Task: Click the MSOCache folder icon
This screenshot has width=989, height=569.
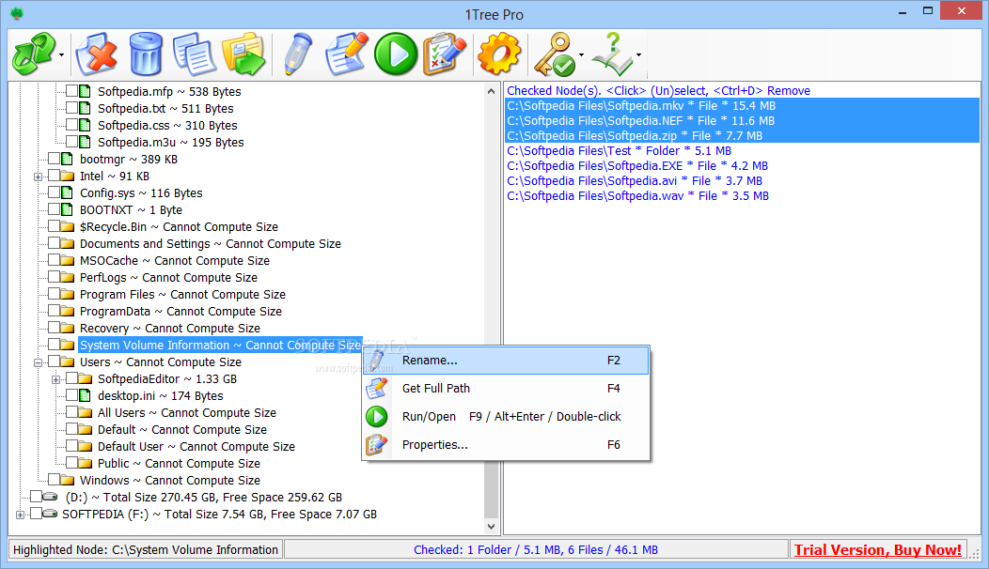Action: [68, 260]
